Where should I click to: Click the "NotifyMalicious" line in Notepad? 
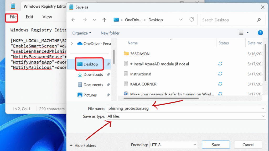pyautogui.click(x=38, y=68)
